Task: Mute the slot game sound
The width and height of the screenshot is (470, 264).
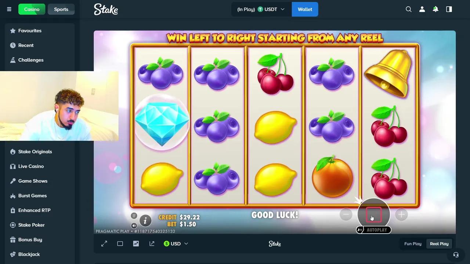Action: tap(134, 225)
